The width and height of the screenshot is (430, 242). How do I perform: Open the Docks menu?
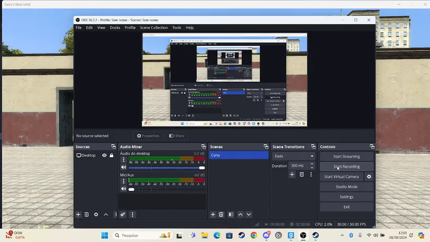[x=115, y=28]
